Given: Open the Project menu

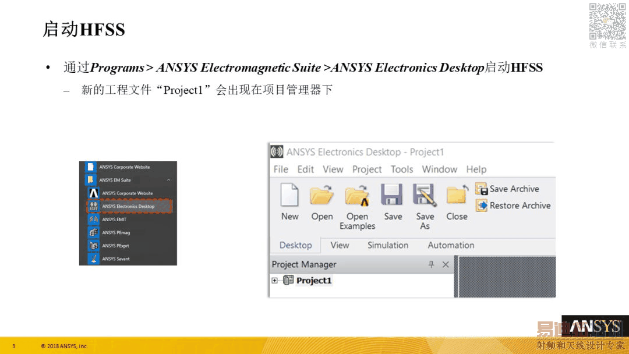Looking at the screenshot, I should [x=367, y=169].
